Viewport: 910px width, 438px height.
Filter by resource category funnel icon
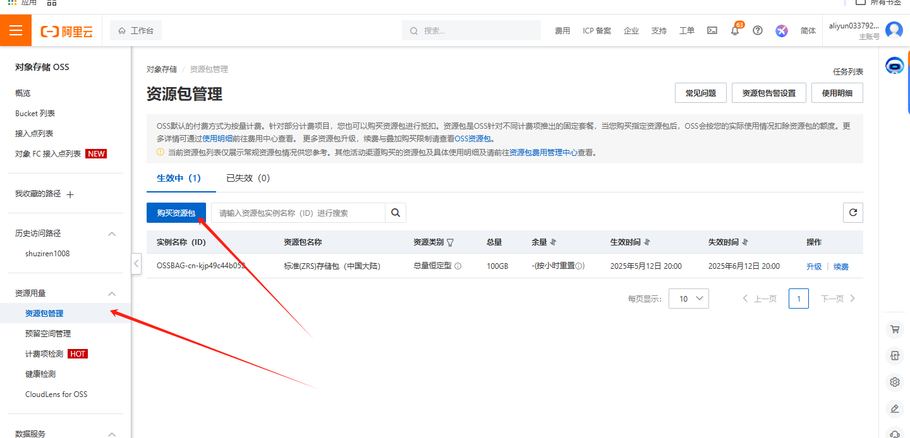point(450,242)
